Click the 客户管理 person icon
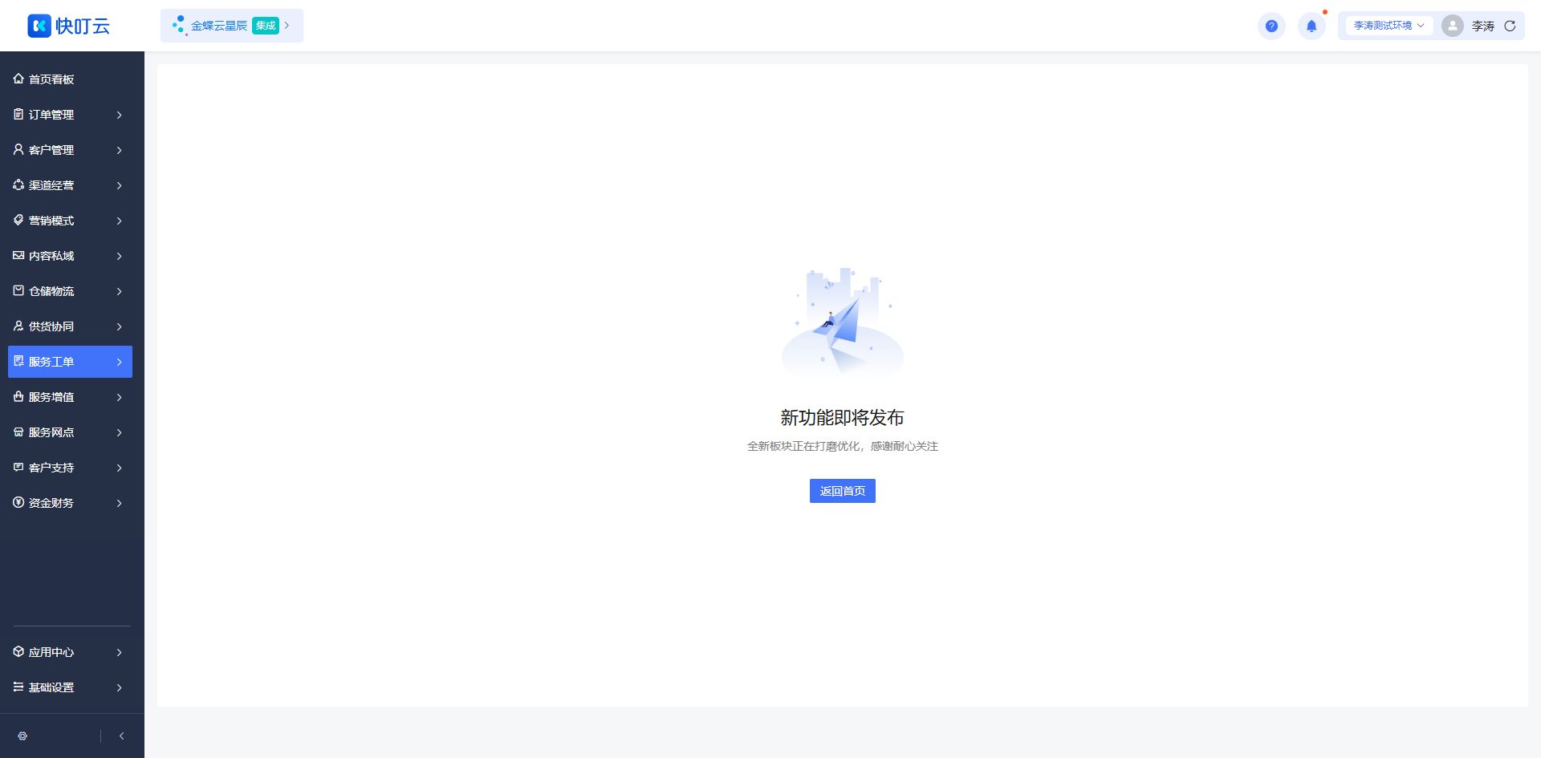Screen dimensions: 1541x758 [x=18, y=149]
